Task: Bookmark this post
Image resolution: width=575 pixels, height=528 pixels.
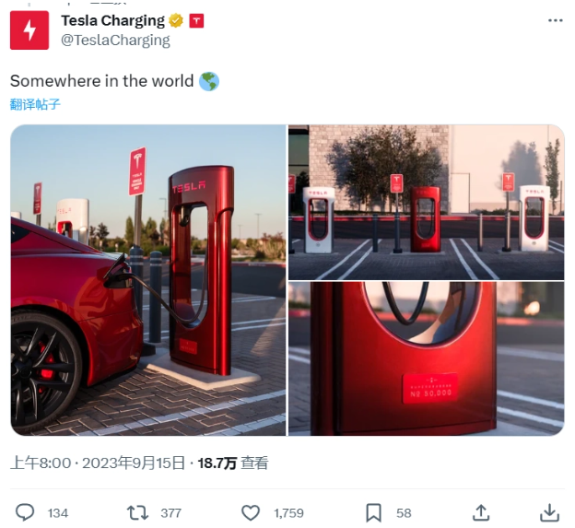Action: [374, 512]
